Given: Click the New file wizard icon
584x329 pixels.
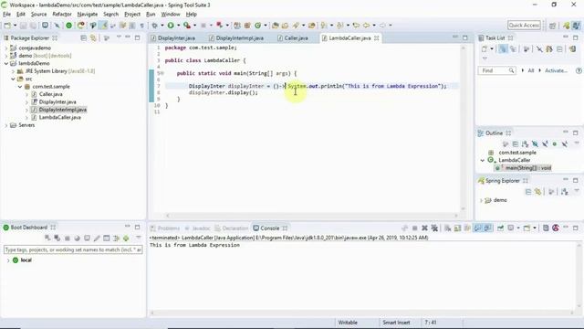Looking at the screenshot, I should pyautogui.click(x=7, y=26).
